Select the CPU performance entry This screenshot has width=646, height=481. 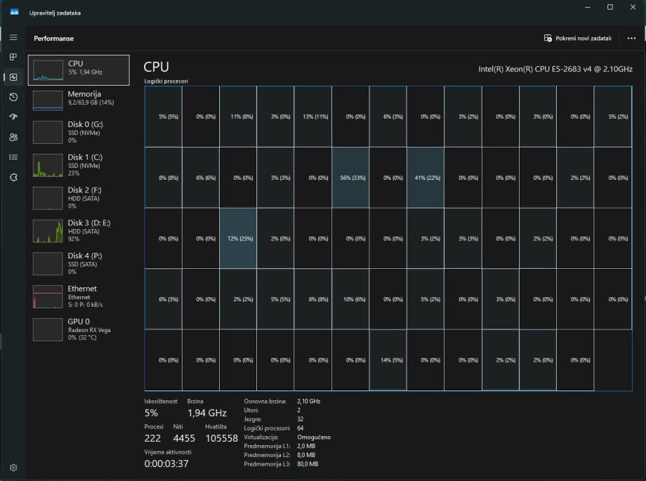click(x=79, y=70)
